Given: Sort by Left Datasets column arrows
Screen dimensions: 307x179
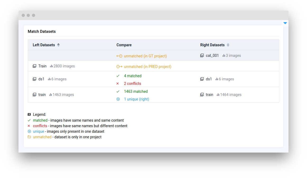Looking at the screenshot, I should tap(58, 45).
